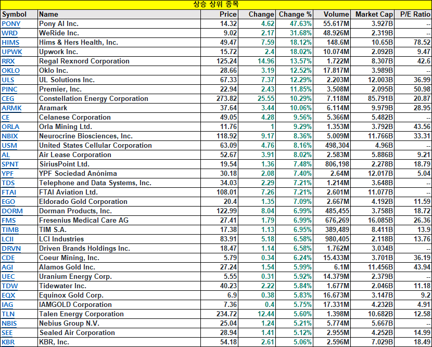Click the Price column header
The width and height of the screenshot is (432, 347).
click(219, 15)
